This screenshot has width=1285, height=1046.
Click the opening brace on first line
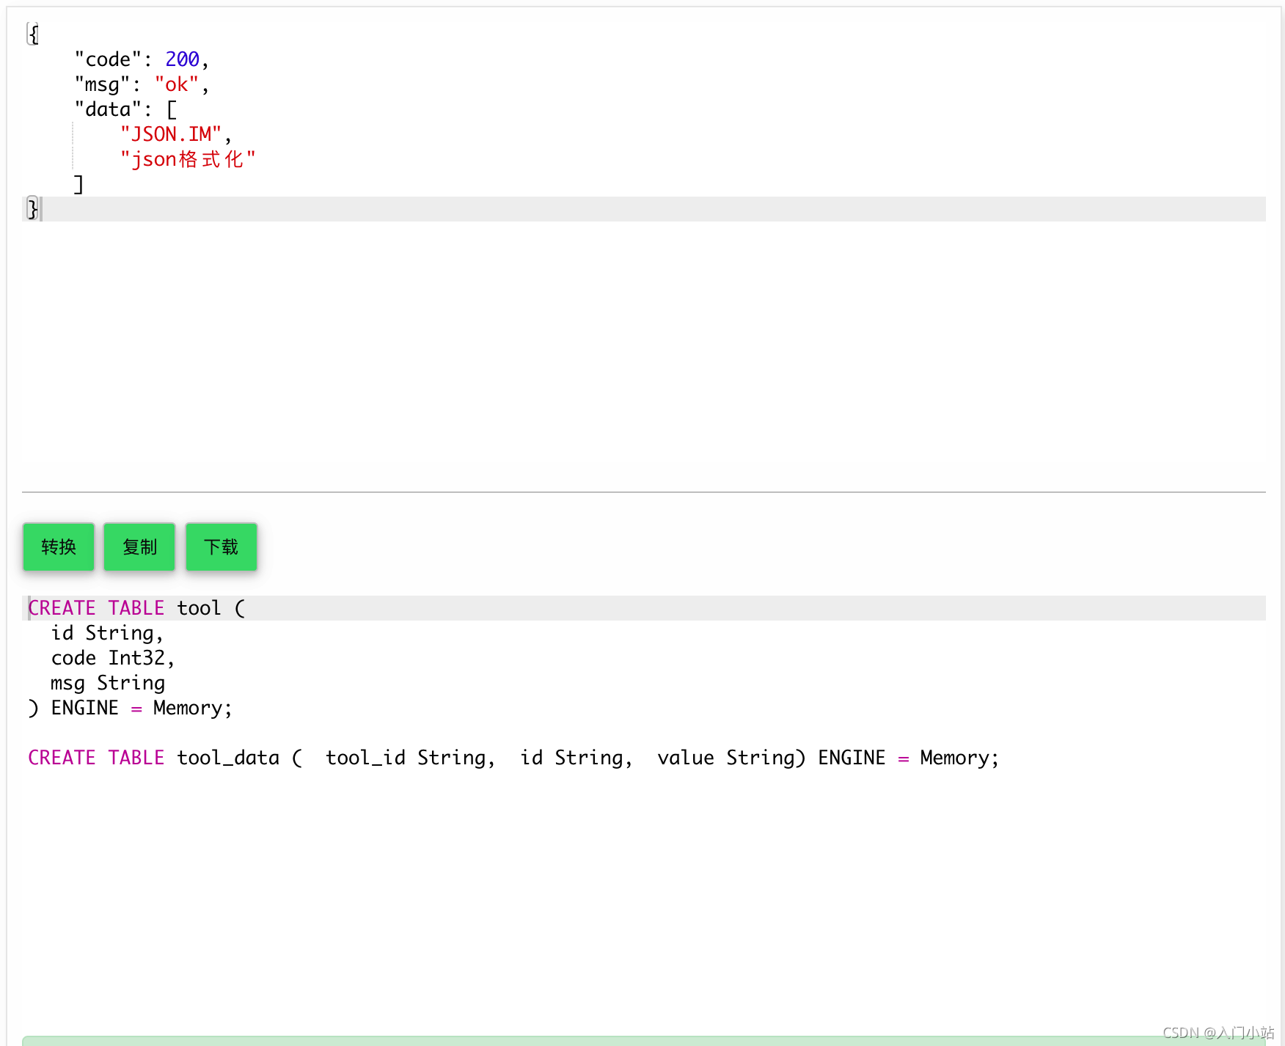pos(32,34)
